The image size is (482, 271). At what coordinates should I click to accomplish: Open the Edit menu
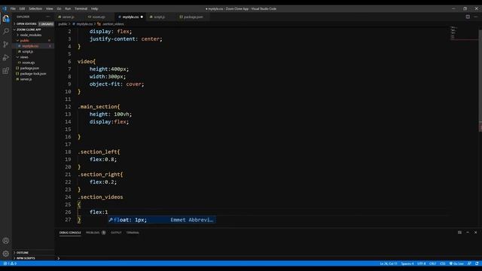(22, 8)
